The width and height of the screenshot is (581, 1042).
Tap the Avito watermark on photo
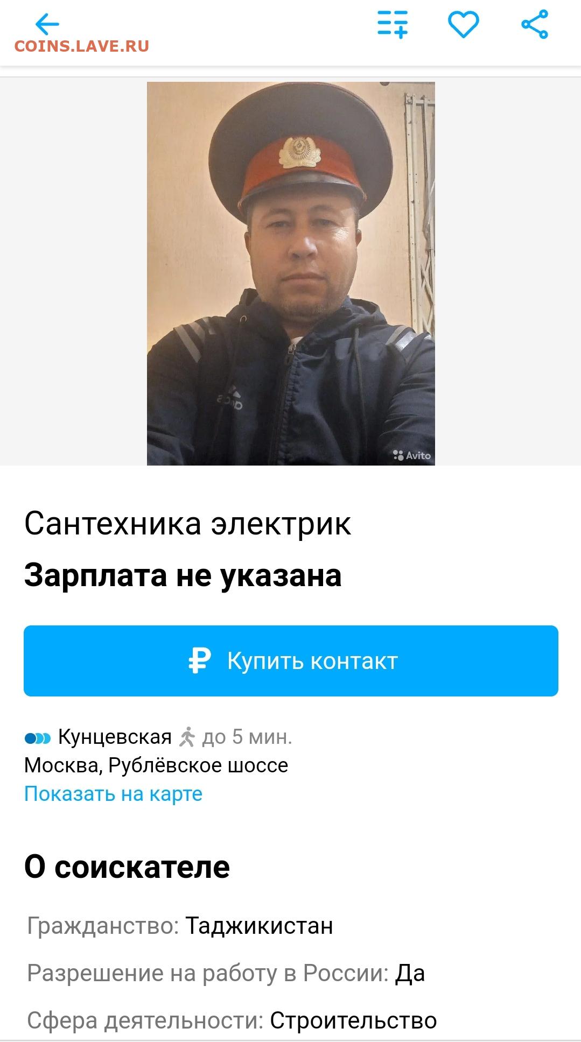(412, 455)
